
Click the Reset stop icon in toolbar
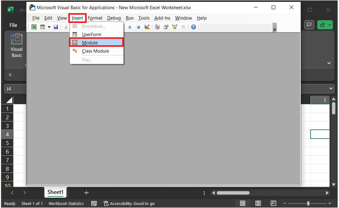[138, 27]
